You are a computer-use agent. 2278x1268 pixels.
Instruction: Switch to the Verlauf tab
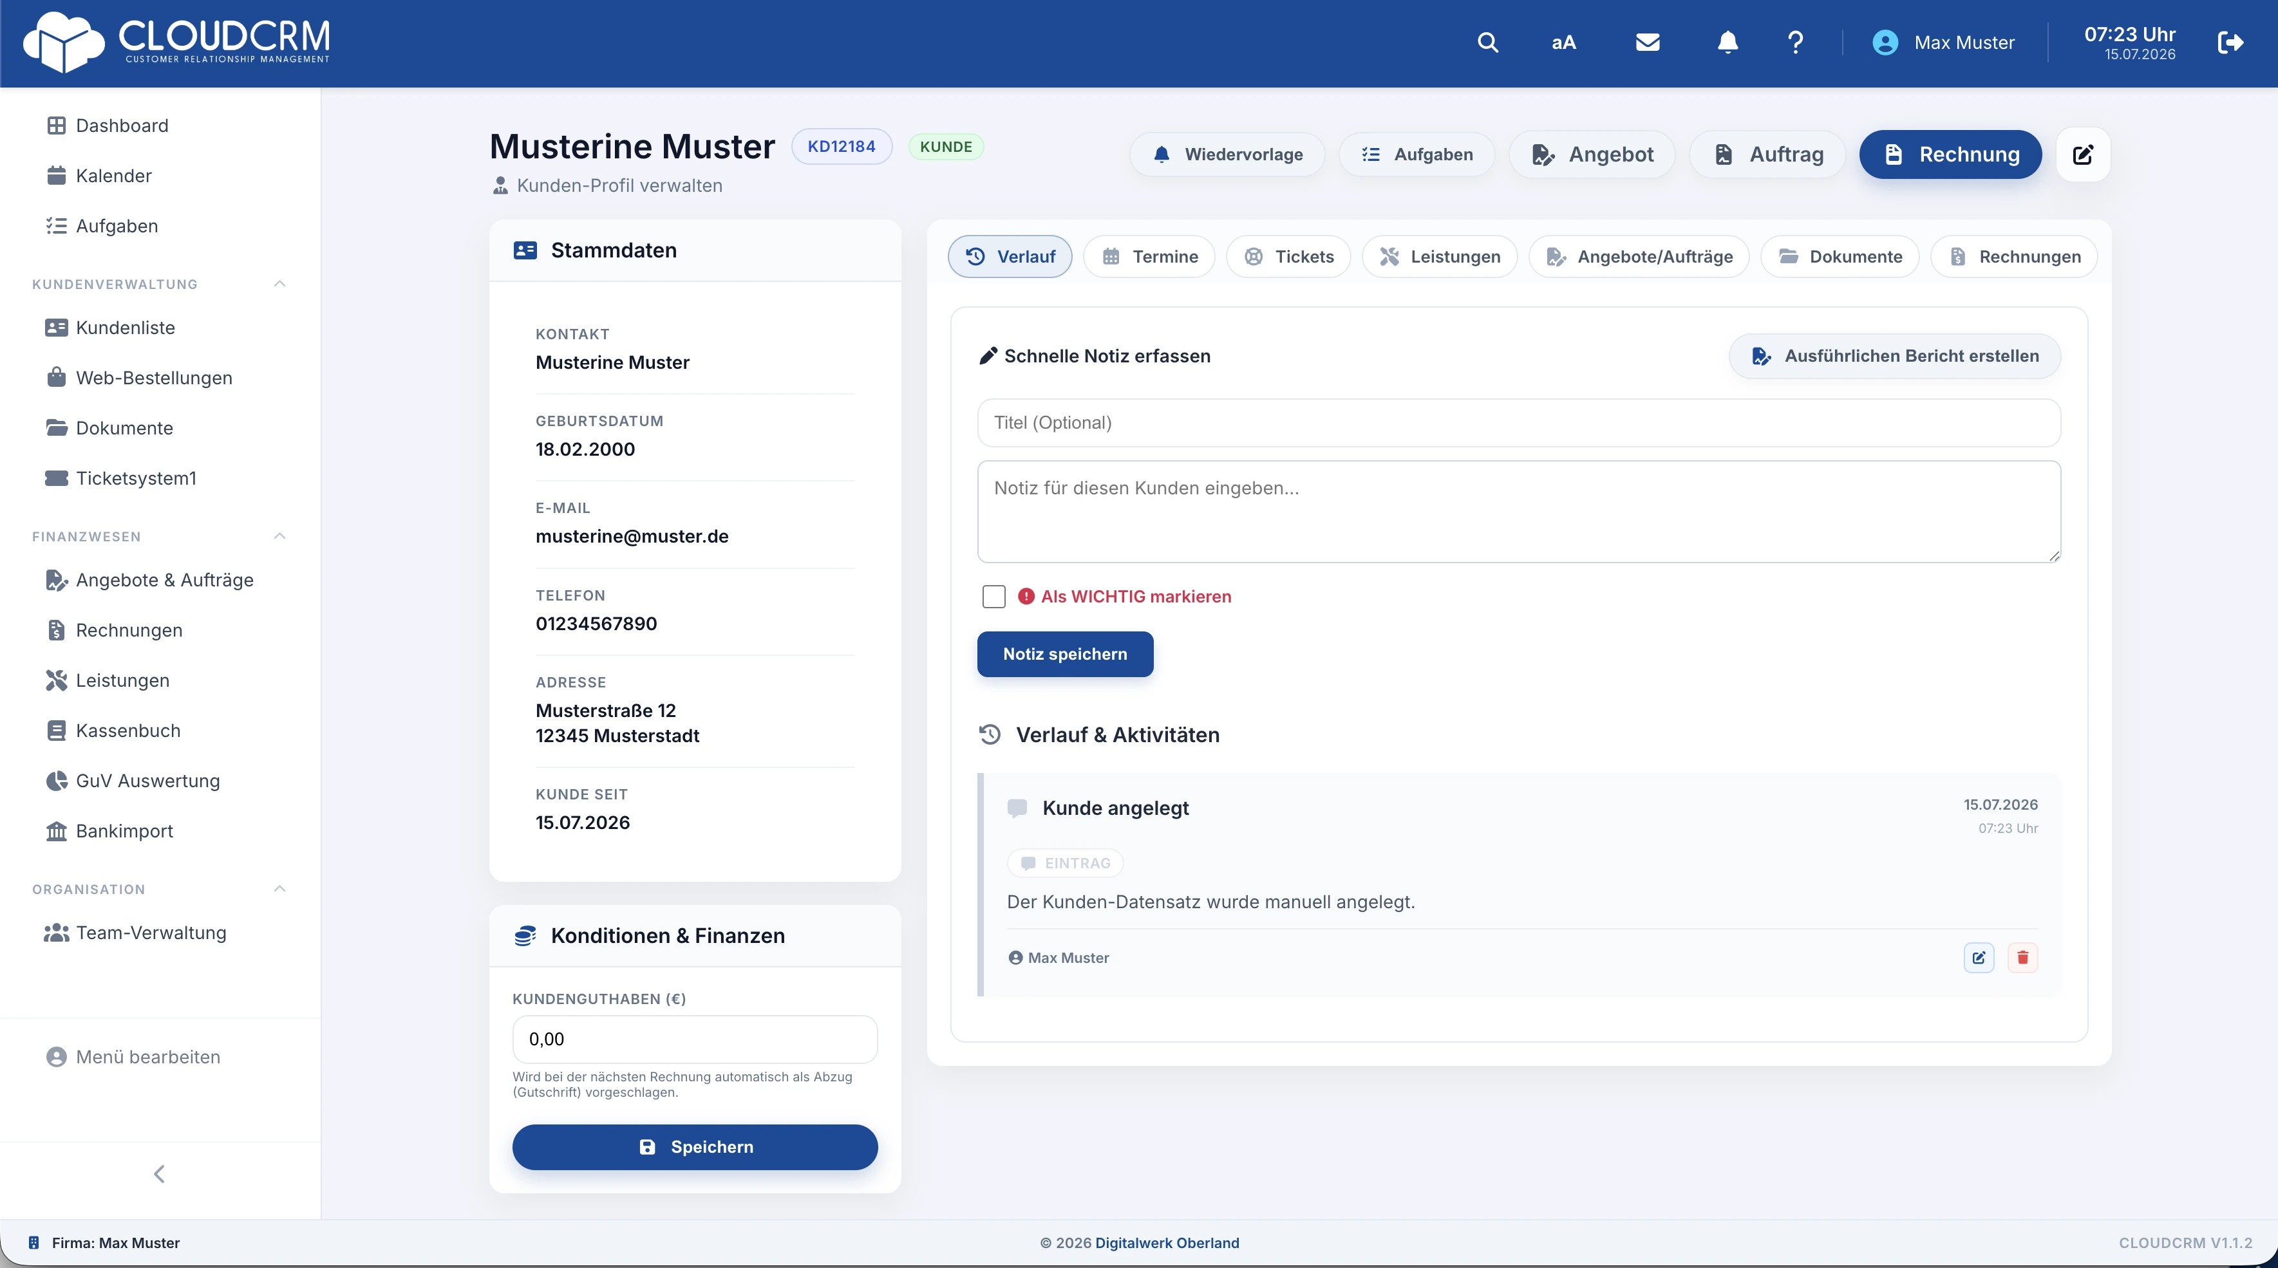1009,256
